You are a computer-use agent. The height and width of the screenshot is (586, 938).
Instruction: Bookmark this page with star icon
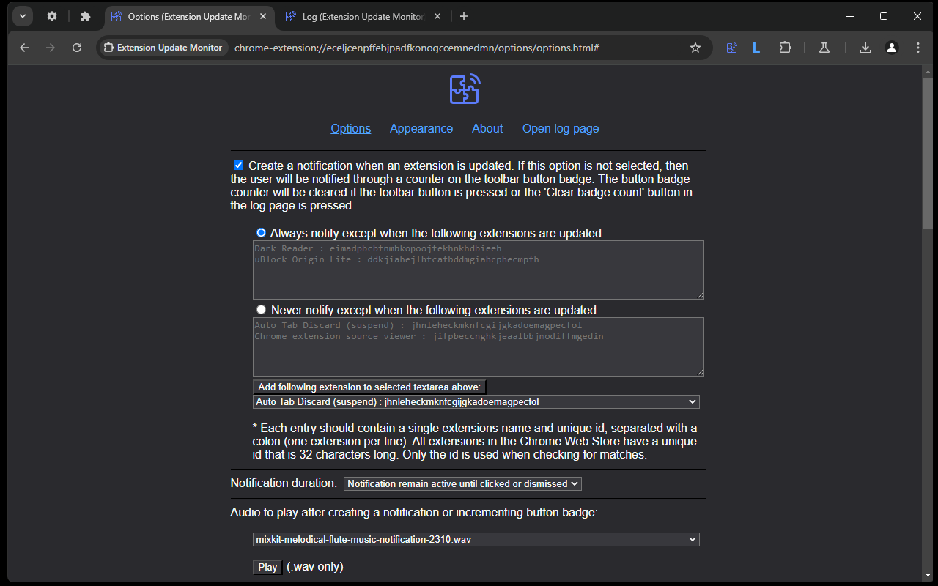[695, 48]
